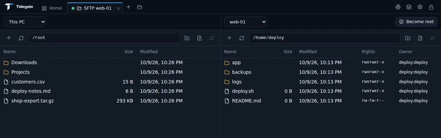Click the Become root button
This screenshot has height=138, width=441.
[x=416, y=22]
